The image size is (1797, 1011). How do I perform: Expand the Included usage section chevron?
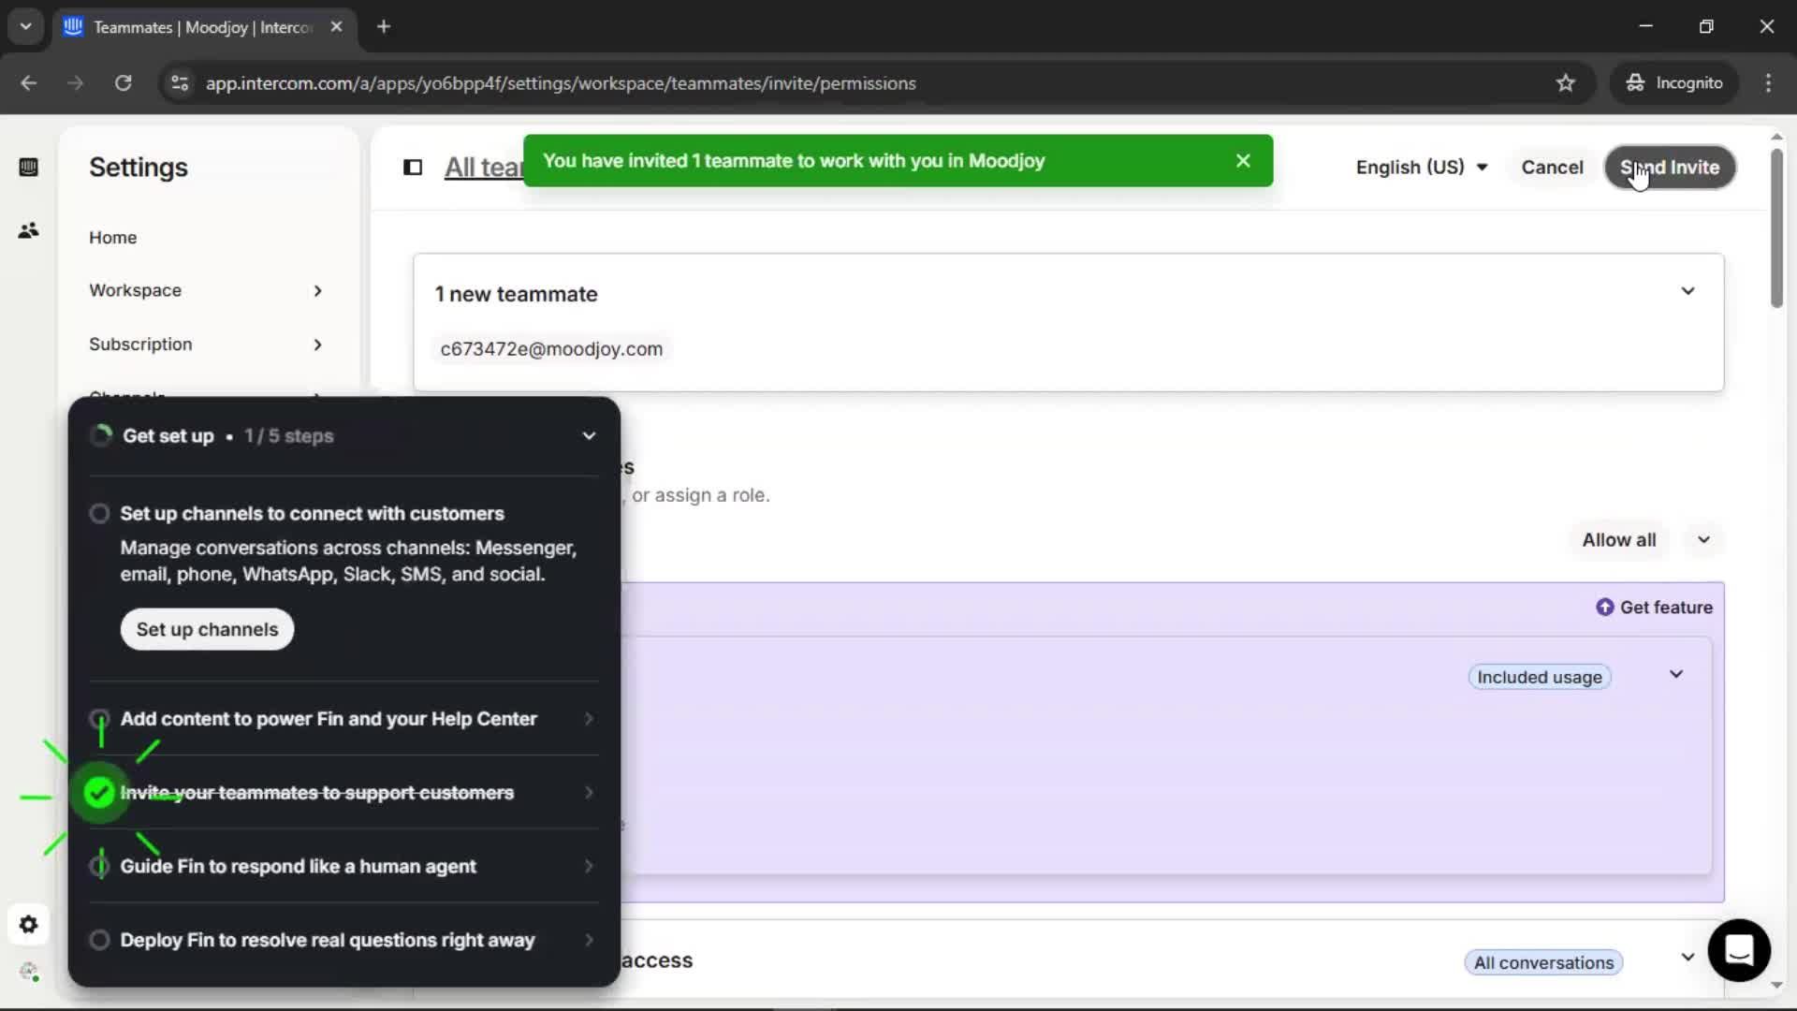click(x=1676, y=675)
